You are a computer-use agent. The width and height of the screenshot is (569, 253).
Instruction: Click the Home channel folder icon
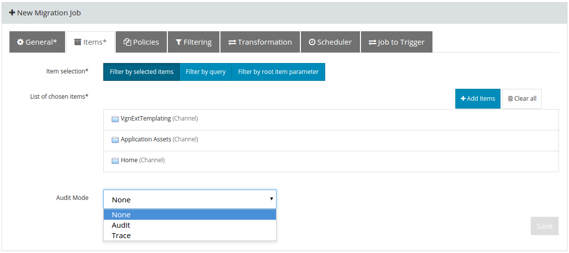tap(115, 160)
